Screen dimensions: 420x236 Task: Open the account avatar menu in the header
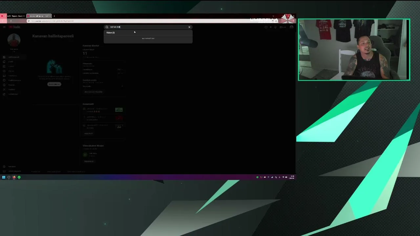coord(291,27)
